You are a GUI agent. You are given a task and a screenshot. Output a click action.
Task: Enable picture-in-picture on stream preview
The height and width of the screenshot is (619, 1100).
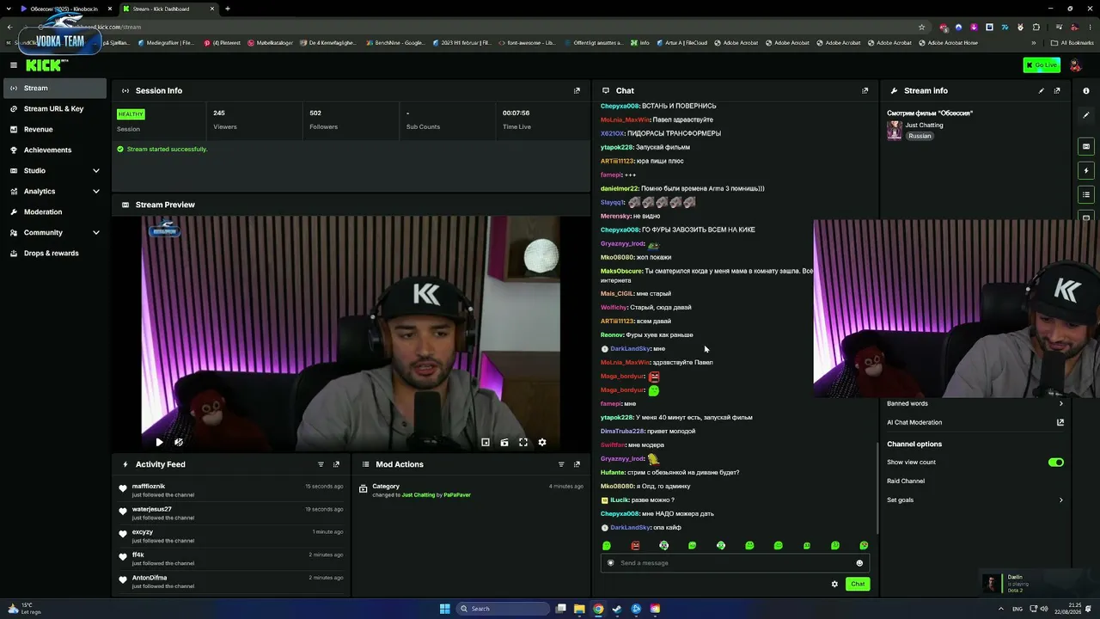(x=486, y=442)
